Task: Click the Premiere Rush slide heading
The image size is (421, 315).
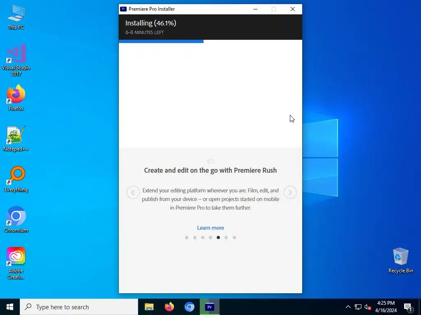Action: (x=210, y=170)
